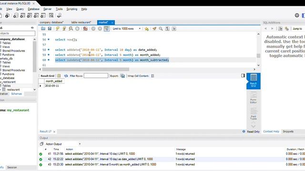
Task: Click the editor scroll up arrow
Action: [258, 34]
